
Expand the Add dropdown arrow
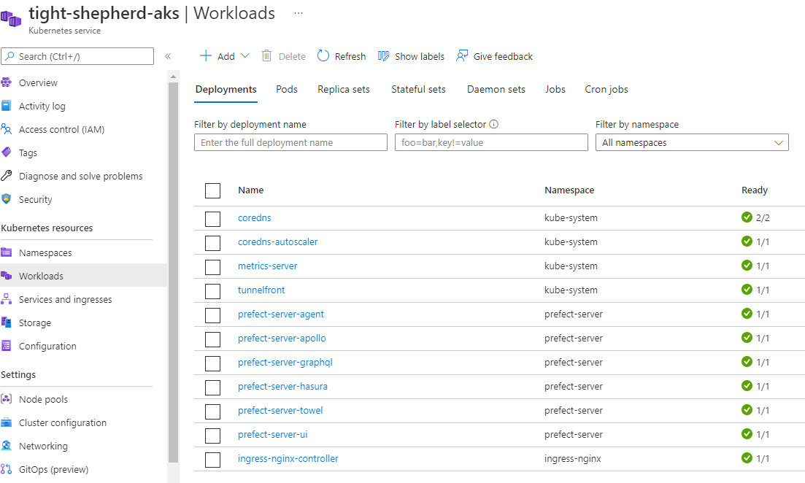click(x=245, y=56)
